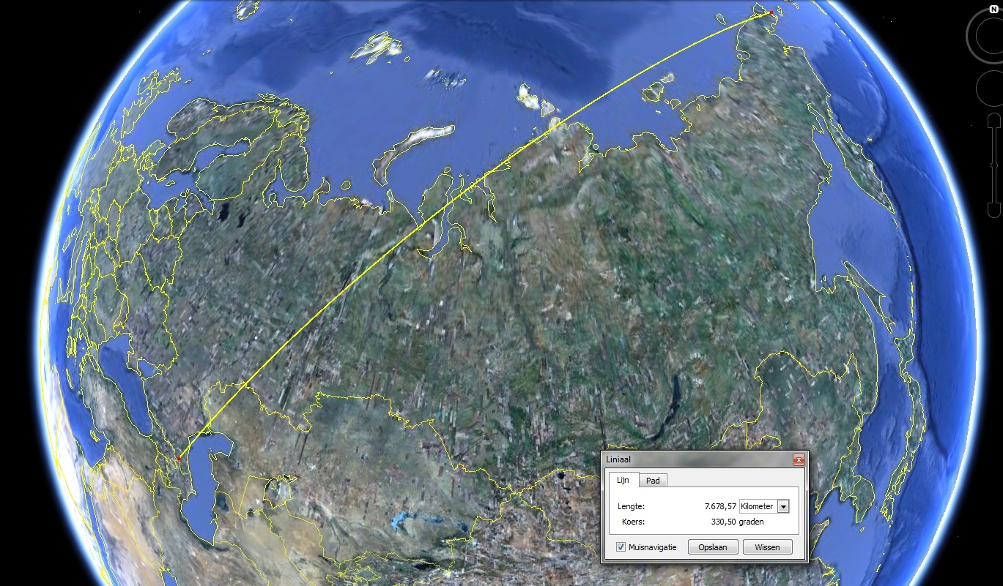The width and height of the screenshot is (1003, 586).
Task: Click the red ruler start point near the Caspian Sea
Action: [x=178, y=459]
